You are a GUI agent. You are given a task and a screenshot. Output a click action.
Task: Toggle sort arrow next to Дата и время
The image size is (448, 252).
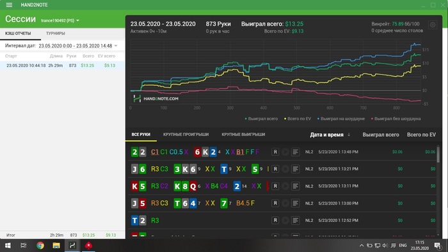349,135
